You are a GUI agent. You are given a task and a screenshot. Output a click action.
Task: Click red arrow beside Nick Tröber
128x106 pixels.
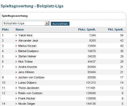point(16,62)
